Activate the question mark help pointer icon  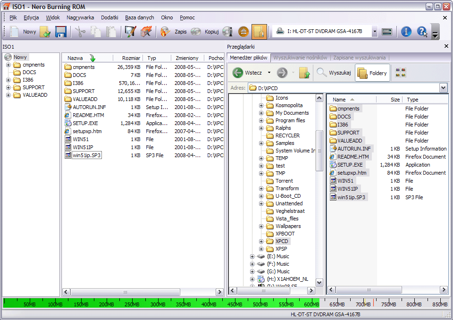point(422,32)
